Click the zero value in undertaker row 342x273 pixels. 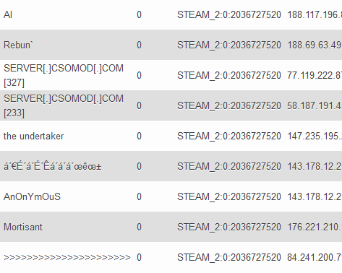tap(139, 136)
